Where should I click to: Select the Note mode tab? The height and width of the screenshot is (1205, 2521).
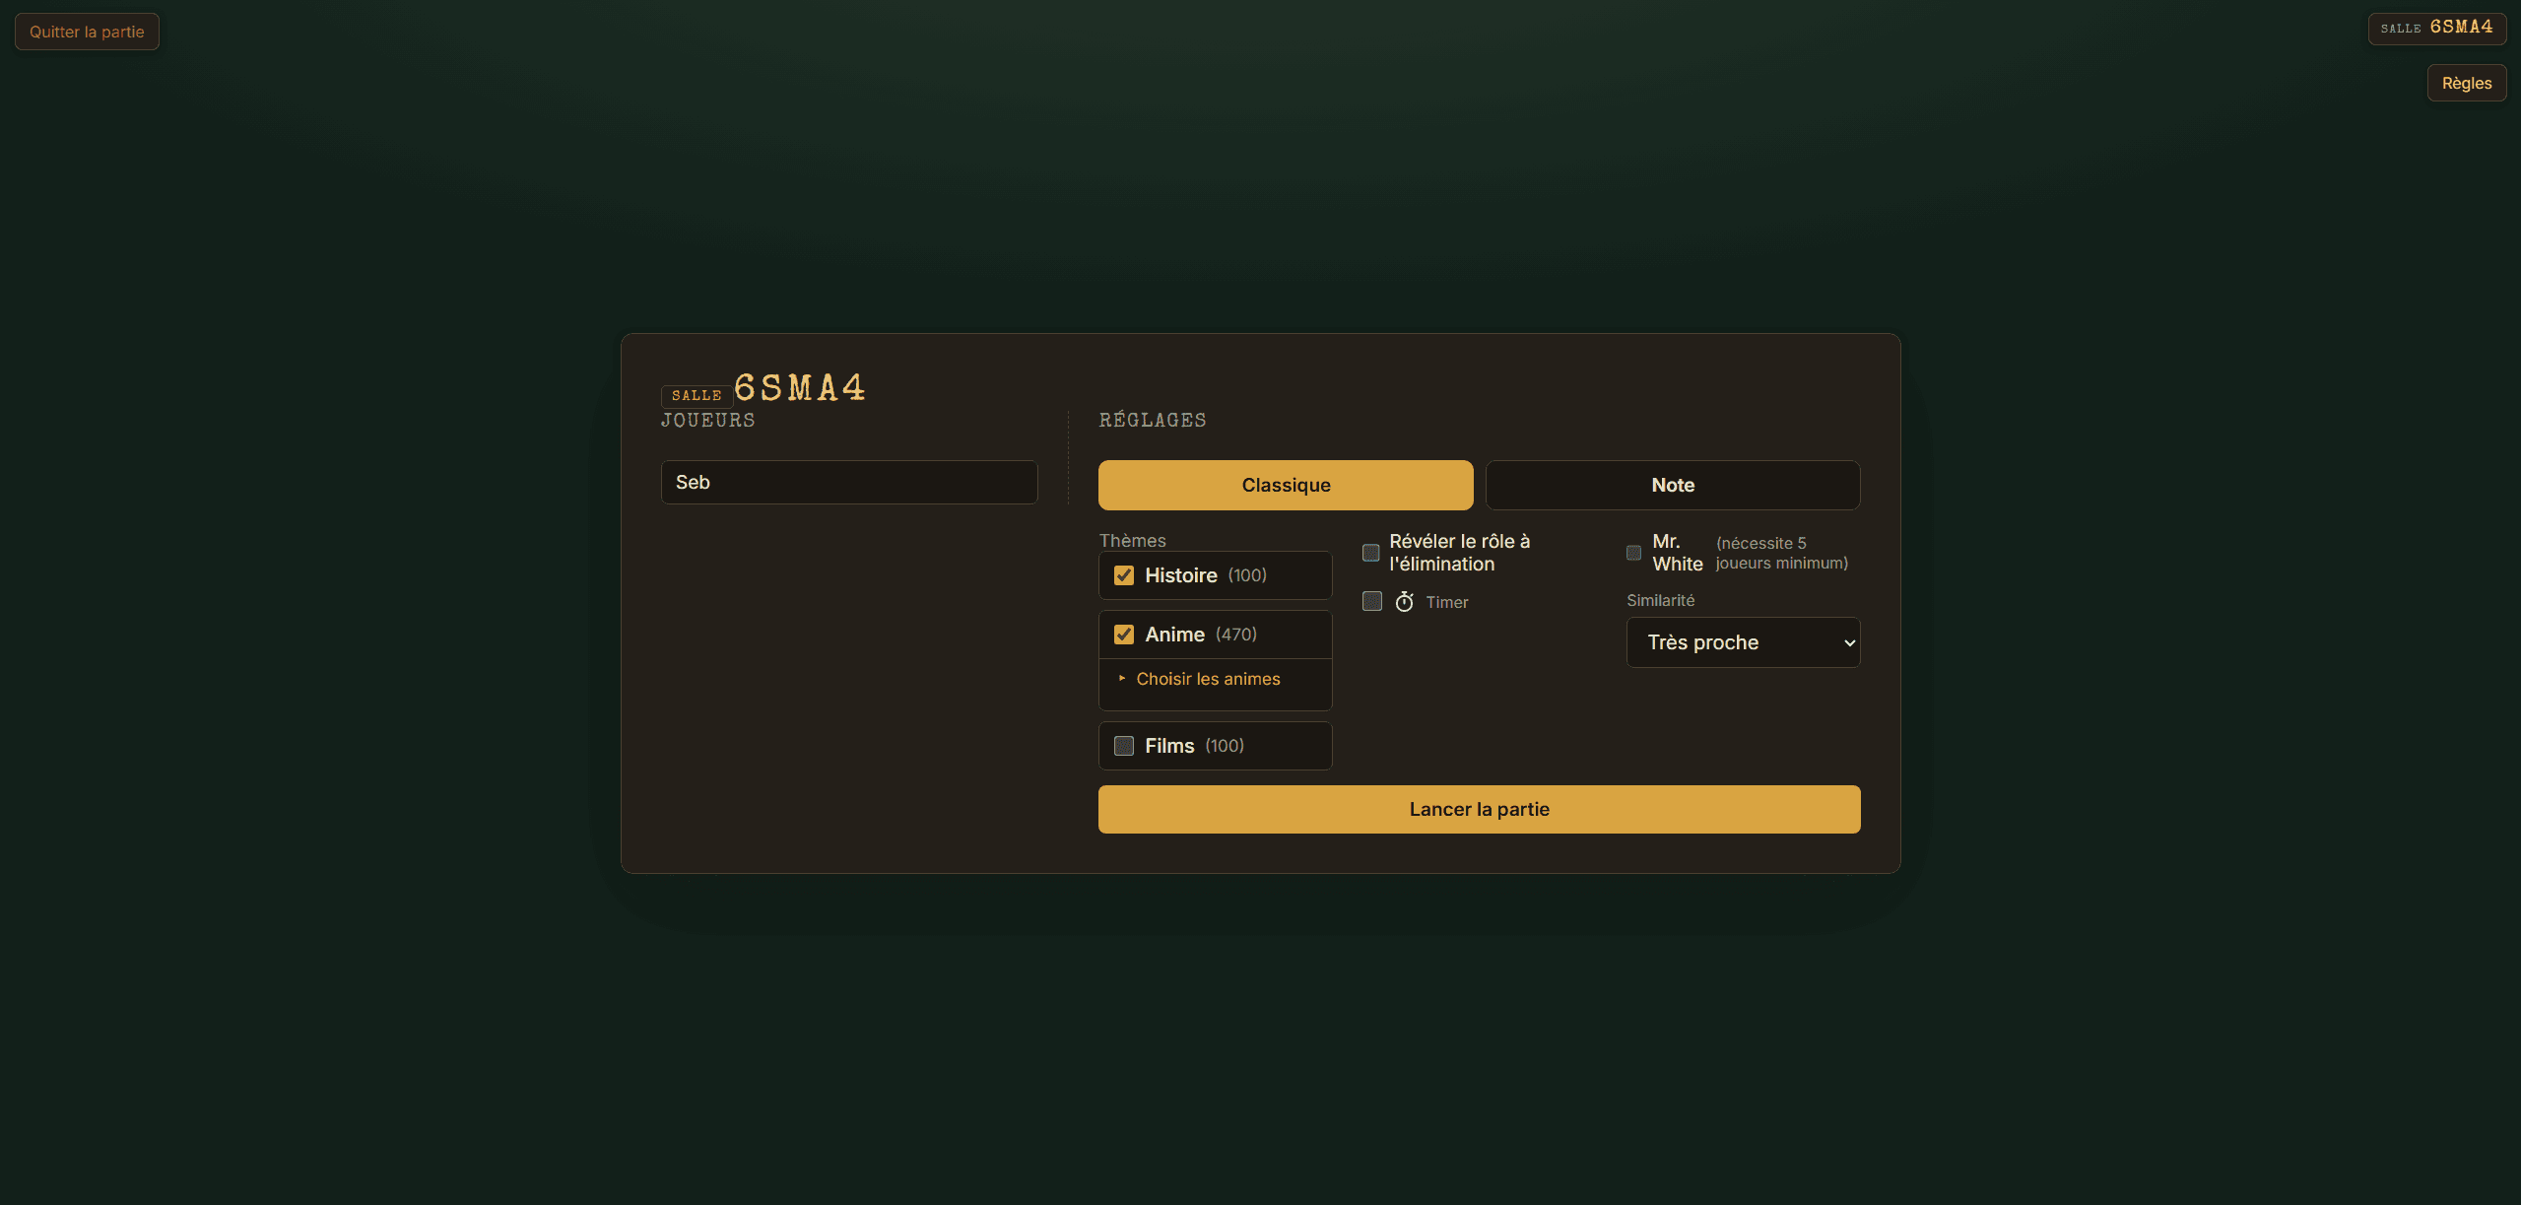1673,485
